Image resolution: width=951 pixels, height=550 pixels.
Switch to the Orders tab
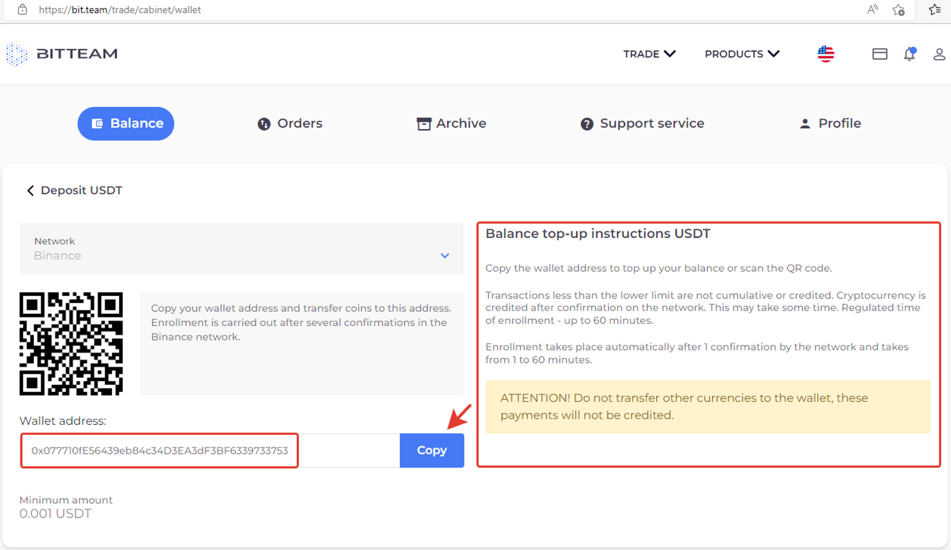(290, 124)
